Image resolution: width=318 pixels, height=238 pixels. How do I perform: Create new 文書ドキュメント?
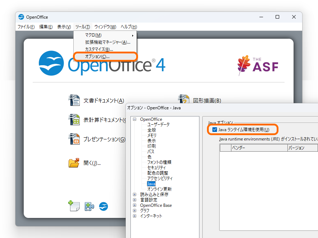(x=104, y=101)
